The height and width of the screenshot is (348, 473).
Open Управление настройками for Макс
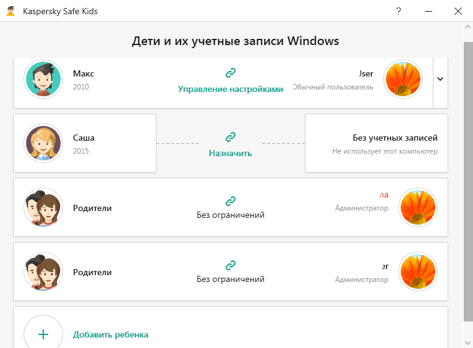(231, 89)
